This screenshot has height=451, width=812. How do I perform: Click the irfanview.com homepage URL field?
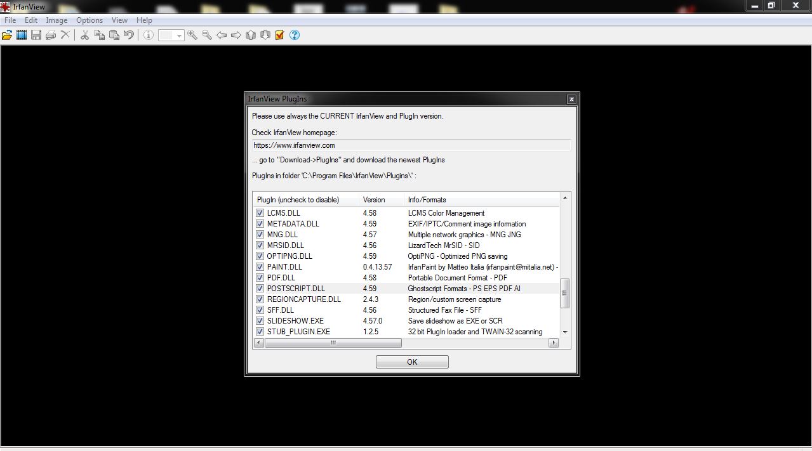pos(411,145)
